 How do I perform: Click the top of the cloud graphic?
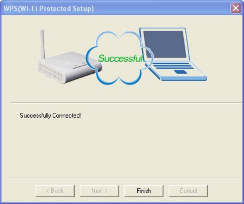pos(119,35)
